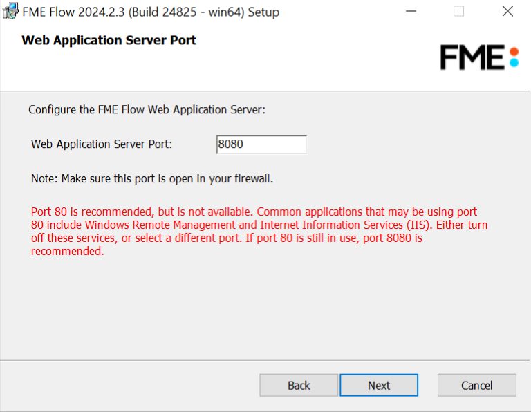Go Back to the previous setup step
The image size is (531, 412).
click(x=299, y=385)
